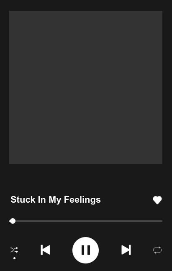Click the white filled heart icon
This screenshot has width=172, height=271.
pos(157,200)
